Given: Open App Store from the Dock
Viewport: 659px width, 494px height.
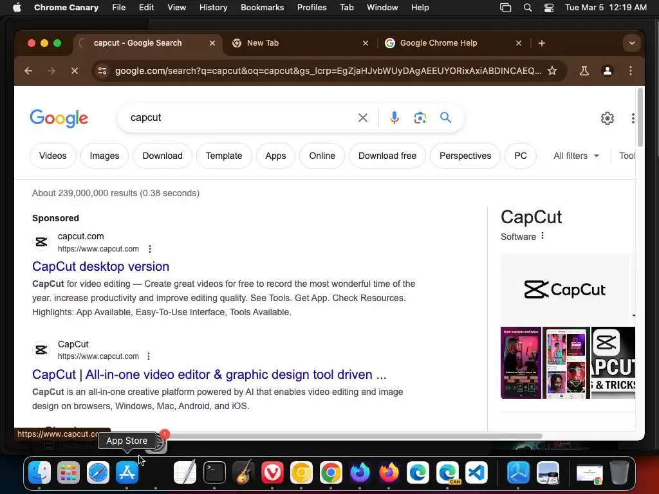Looking at the screenshot, I should pyautogui.click(x=127, y=472).
